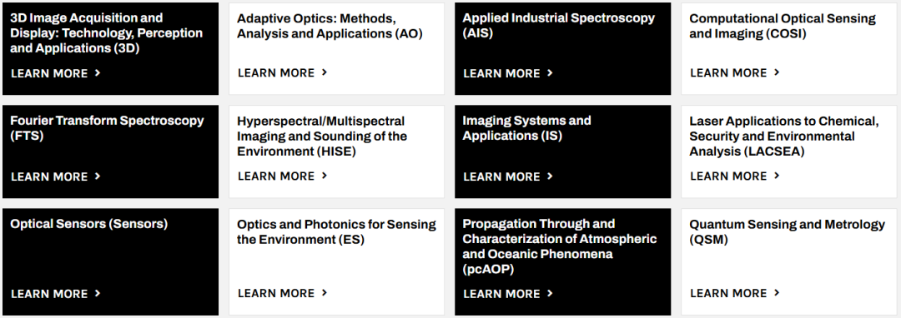Image resolution: width=901 pixels, height=318 pixels.
Task: Select the Fourier Transform Spectroscopy (FTS) heading
Action: pos(107,128)
